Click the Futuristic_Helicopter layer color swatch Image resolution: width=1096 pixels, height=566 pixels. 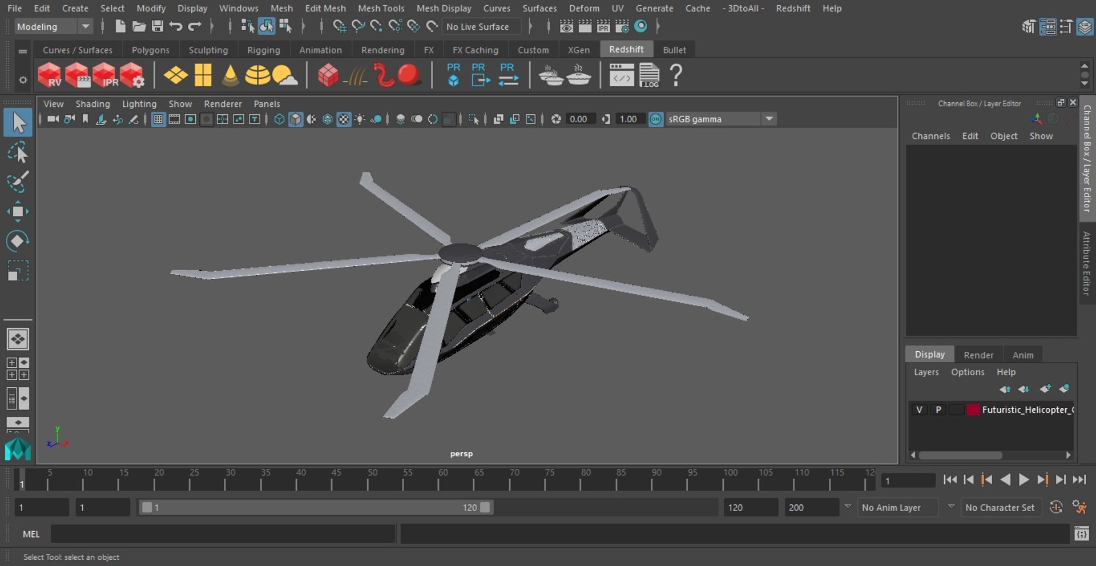click(973, 410)
